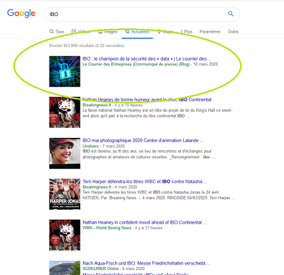The height and width of the screenshot is (275, 284).
Task: Open the Nathan Heaney de bonne humeur article
Action: tap(147, 99)
